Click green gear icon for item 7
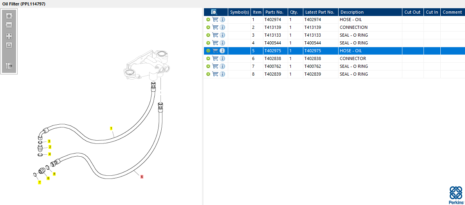Viewport: 465px width, 205px height. tap(208, 66)
